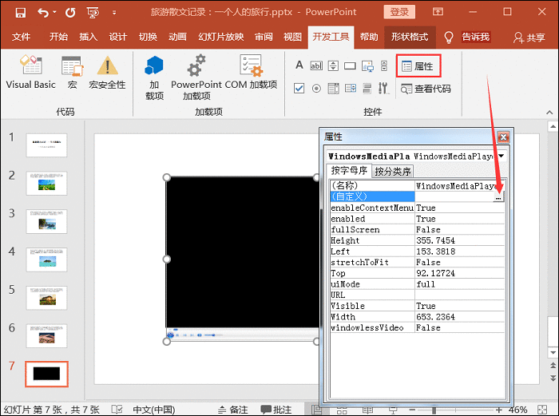Image resolution: width=559 pixels, height=416 pixels.
Task: Click the ellipsis button in 自定义 row
Action: (x=498, y=196)
